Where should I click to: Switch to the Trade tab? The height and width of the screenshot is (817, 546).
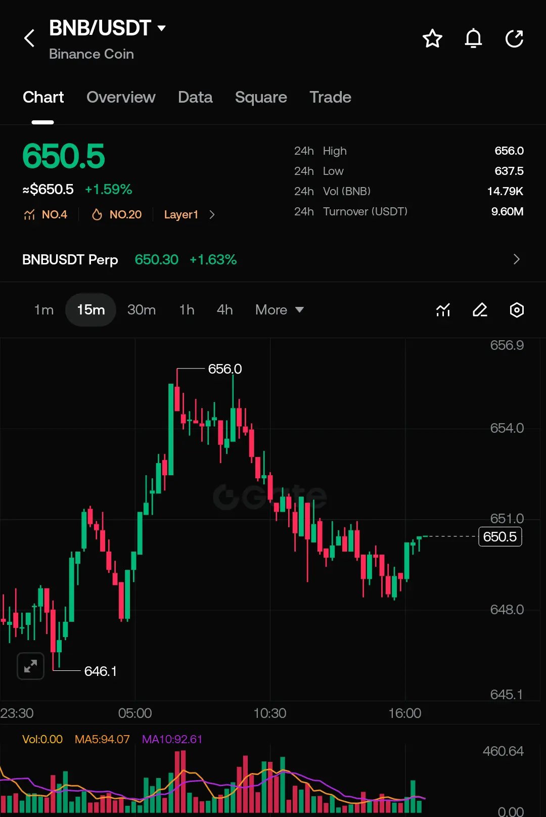click(330, 97)
